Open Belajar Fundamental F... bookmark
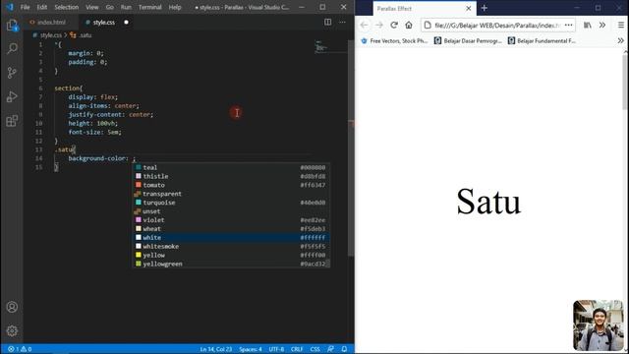629x354 pixels. tap(542, 40)
